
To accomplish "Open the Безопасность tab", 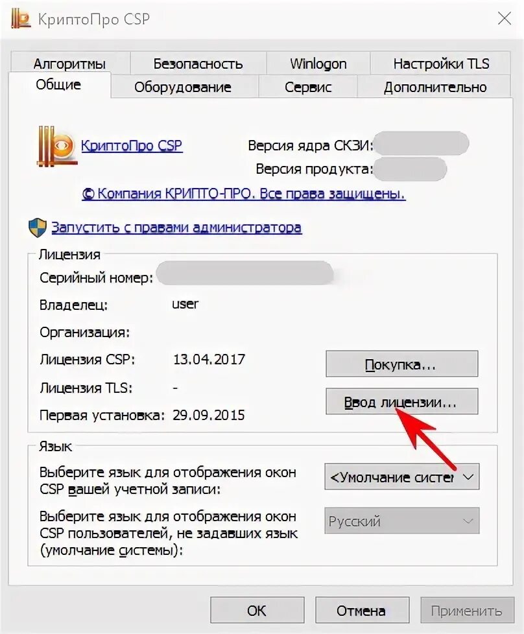I will (198, 64).
